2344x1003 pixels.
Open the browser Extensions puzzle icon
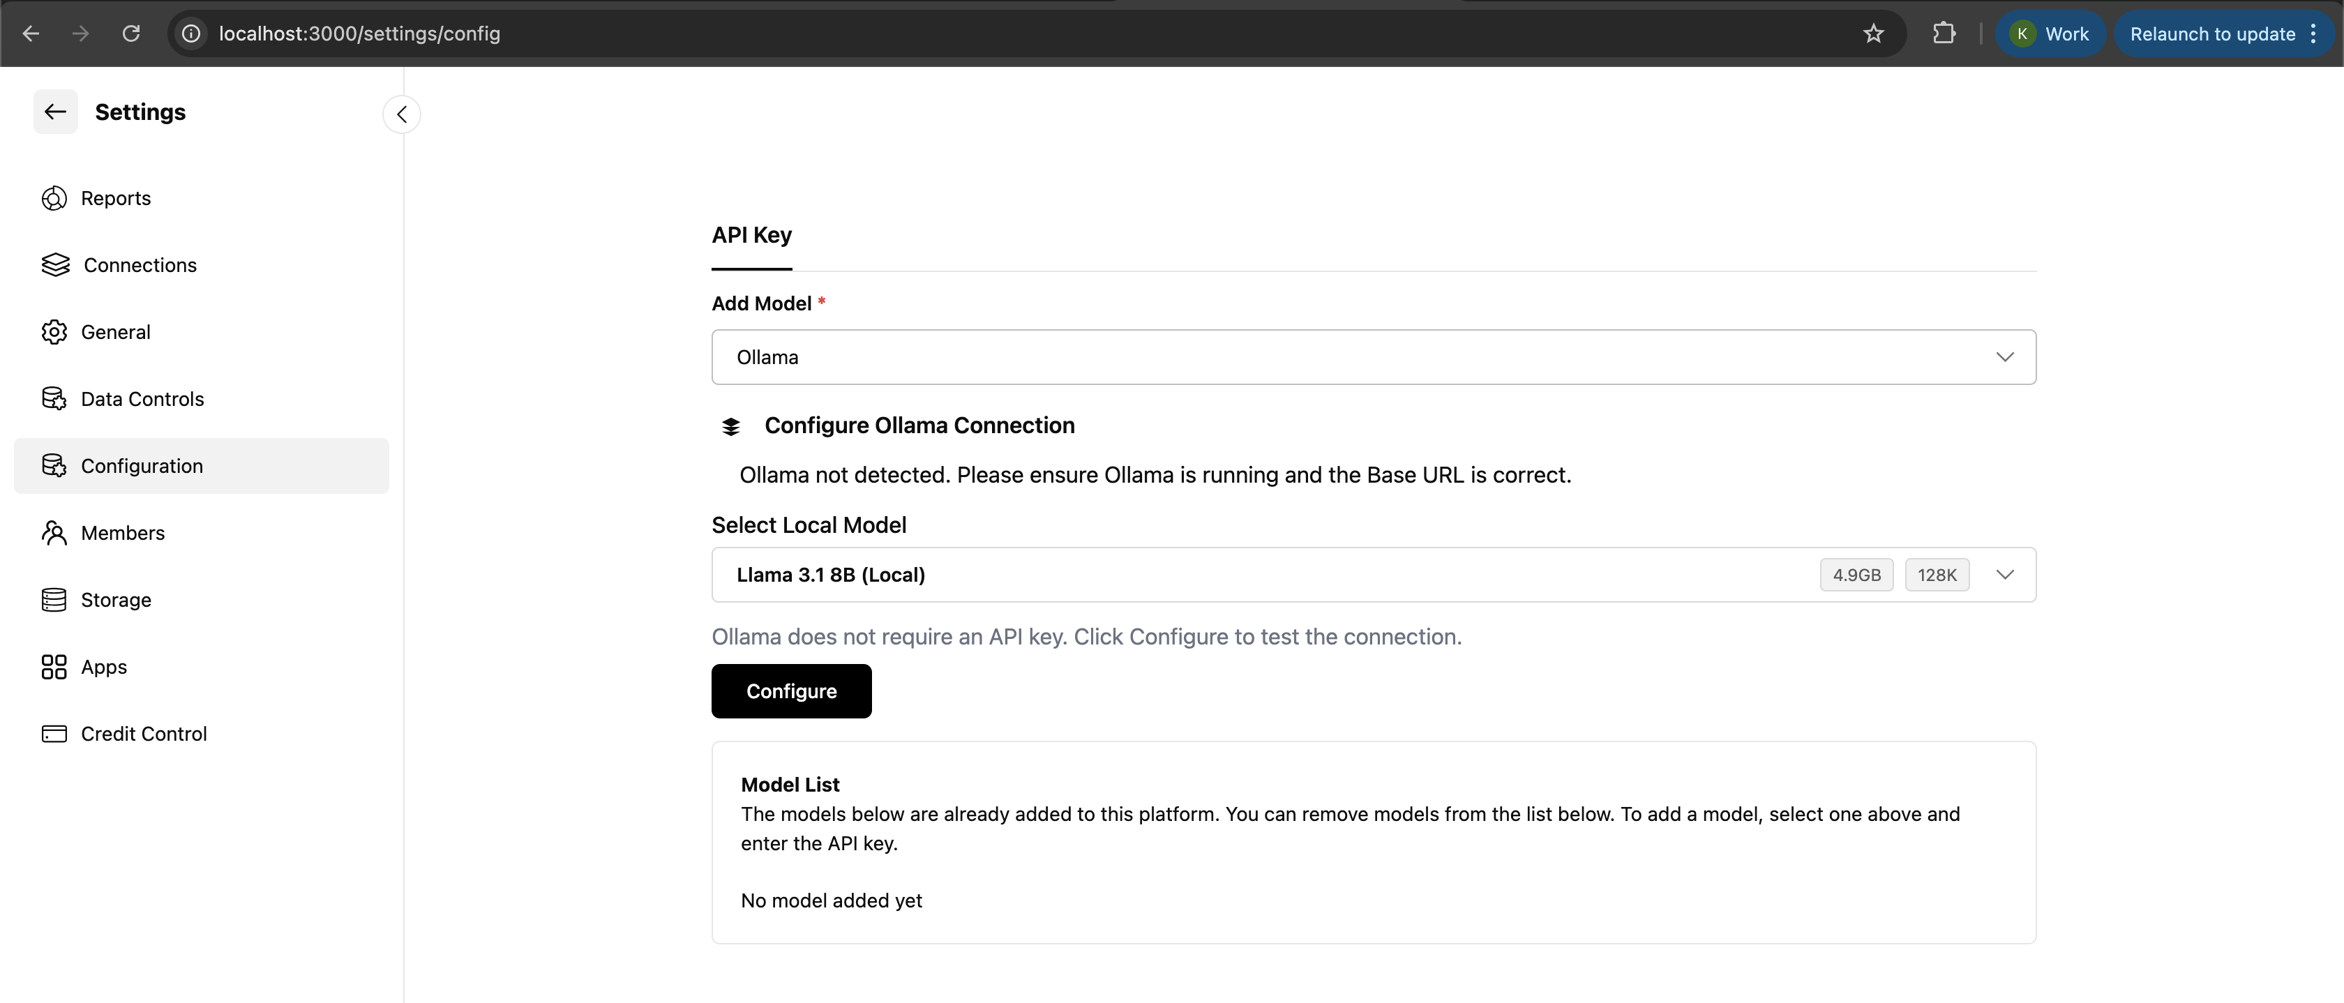tap(1944, 33)
